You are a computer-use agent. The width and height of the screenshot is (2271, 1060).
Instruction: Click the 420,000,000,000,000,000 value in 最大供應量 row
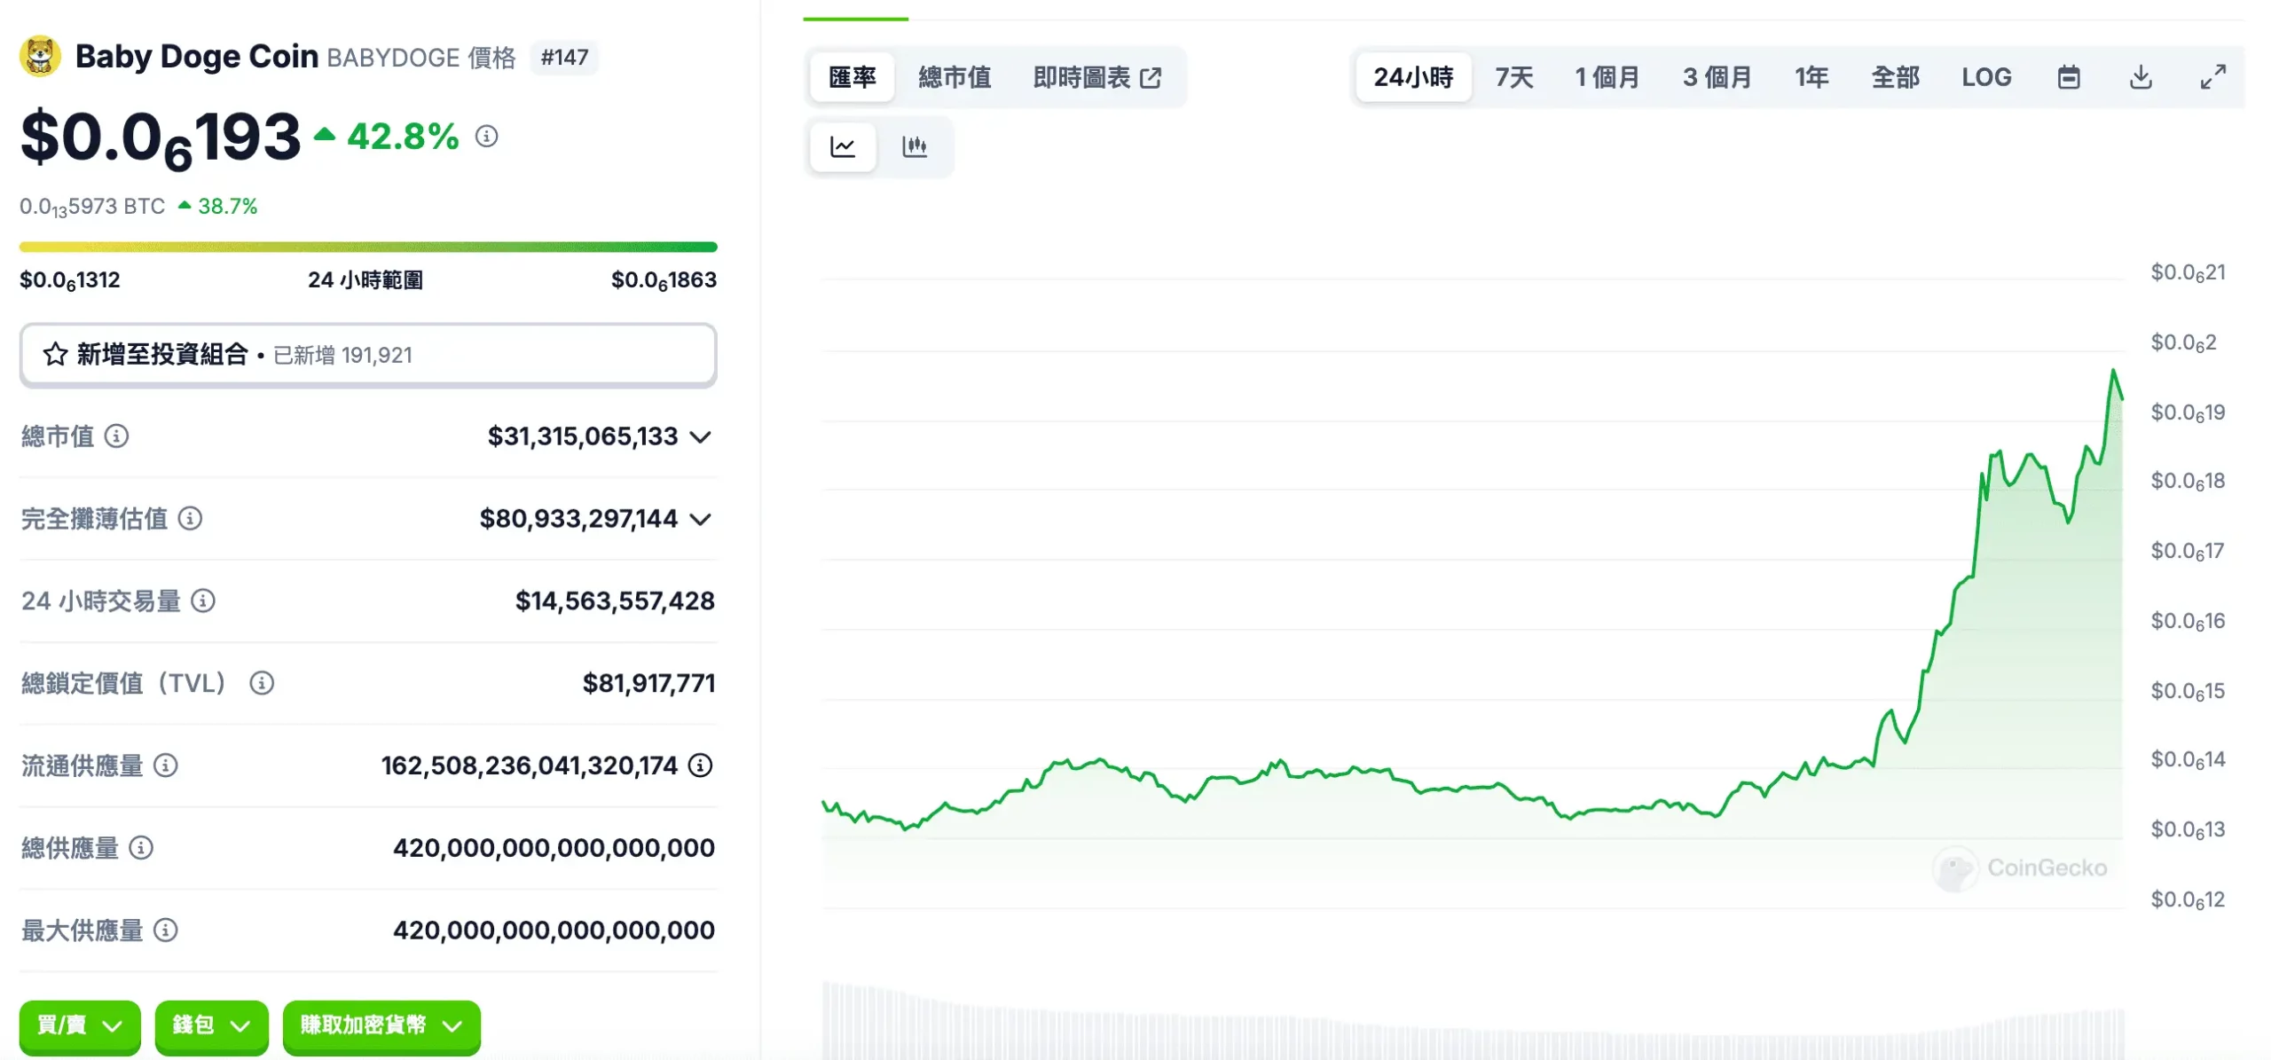click(x=554, y=930)
